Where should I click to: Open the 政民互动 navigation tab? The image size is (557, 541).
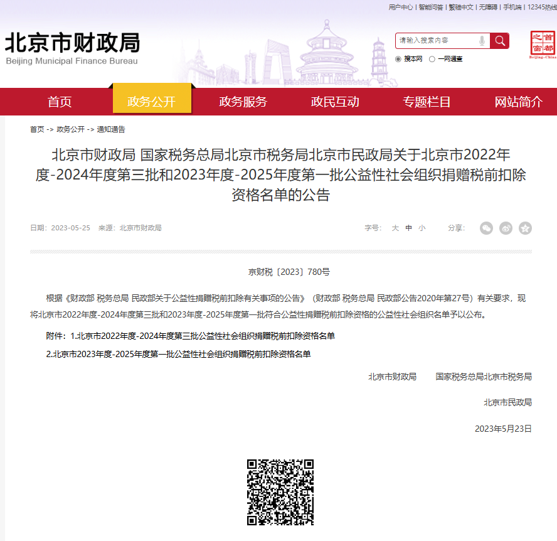coord(335,102)
